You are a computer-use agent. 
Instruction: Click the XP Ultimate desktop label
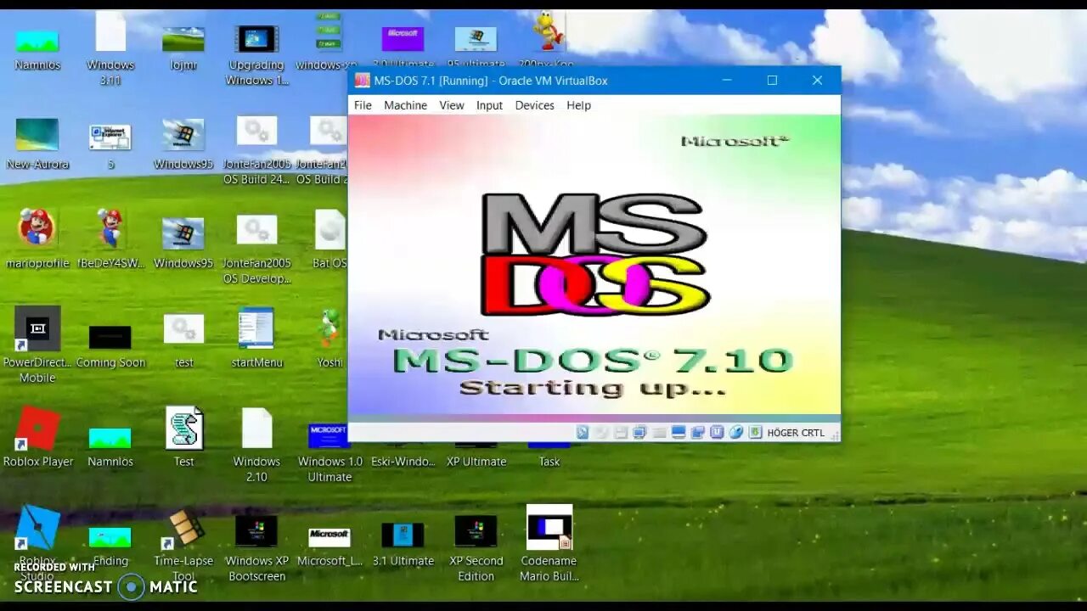(476, 462)
